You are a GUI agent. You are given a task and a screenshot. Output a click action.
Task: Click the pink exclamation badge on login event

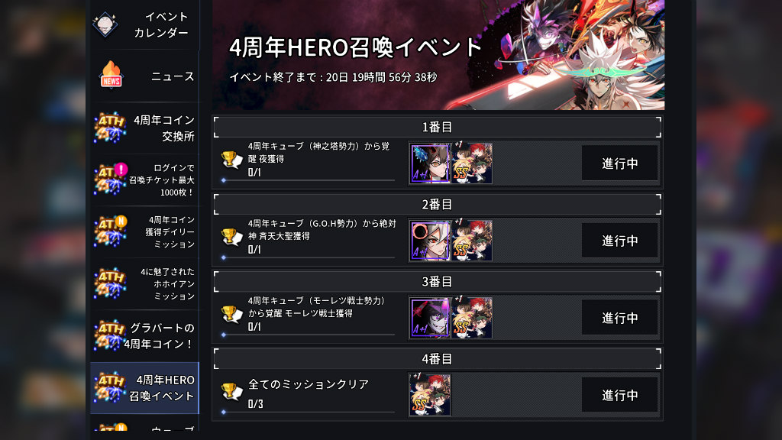[121, 169]
